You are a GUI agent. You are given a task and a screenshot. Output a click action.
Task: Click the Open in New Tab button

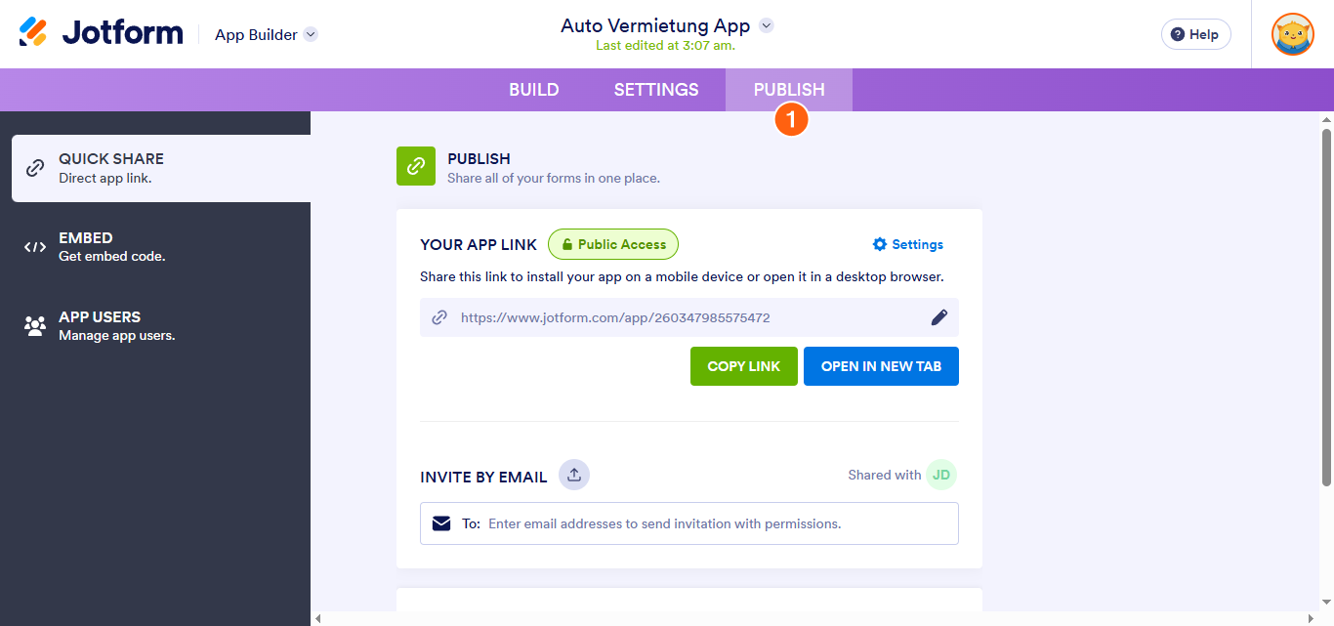point(881,366)
